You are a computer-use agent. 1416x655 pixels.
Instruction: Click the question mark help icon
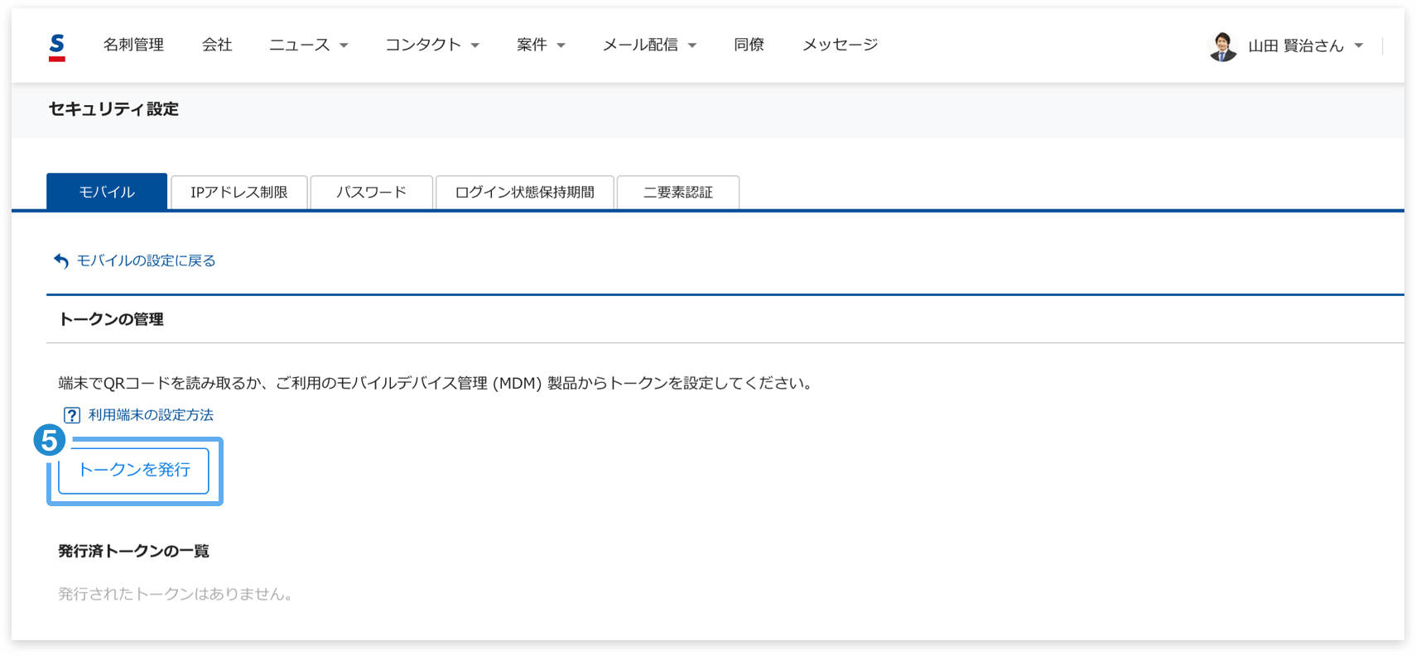click(x=72, y=415)
